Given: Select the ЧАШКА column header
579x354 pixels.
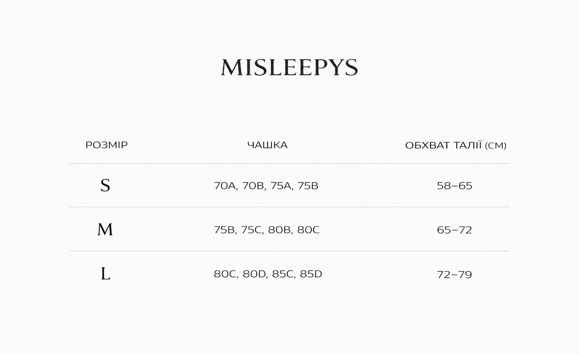Looking at the screenshot, I should 267,145.
